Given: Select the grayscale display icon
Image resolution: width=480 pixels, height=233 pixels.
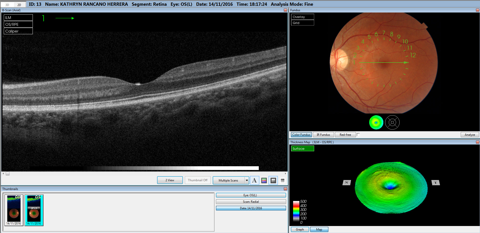Looking at the screenshot, I should tap(273, 180).
